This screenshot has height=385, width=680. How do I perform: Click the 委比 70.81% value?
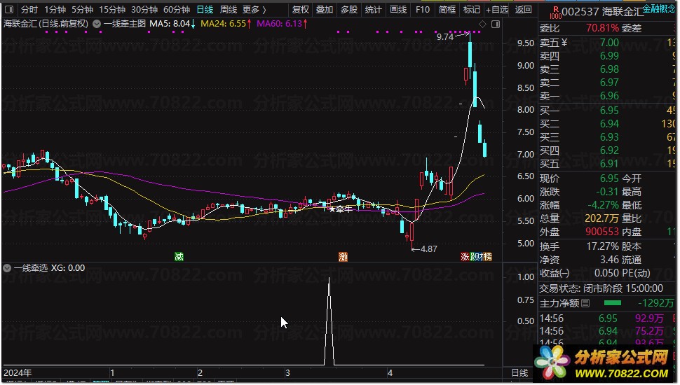(x=602, y=29)
